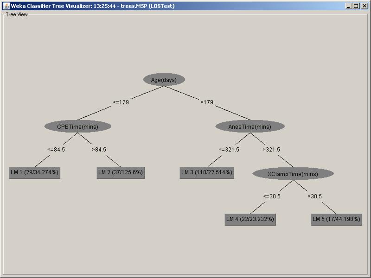
Task: Select the XClampTime(mins) node
Action: [294, 174]
